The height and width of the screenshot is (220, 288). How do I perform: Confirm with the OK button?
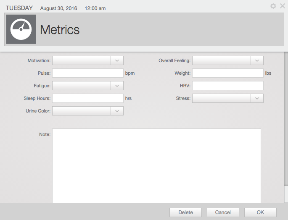[x=260, y=212]
